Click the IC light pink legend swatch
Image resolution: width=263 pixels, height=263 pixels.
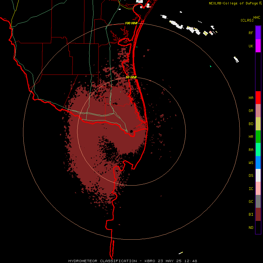coord(258,188)
